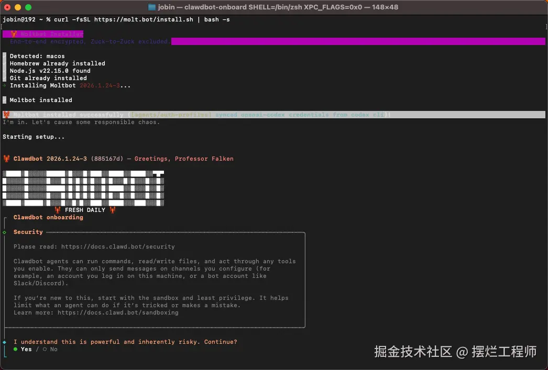Click the 'Detected: macos' line
This screenshot has width=548, height=370.
click(37, 56)
